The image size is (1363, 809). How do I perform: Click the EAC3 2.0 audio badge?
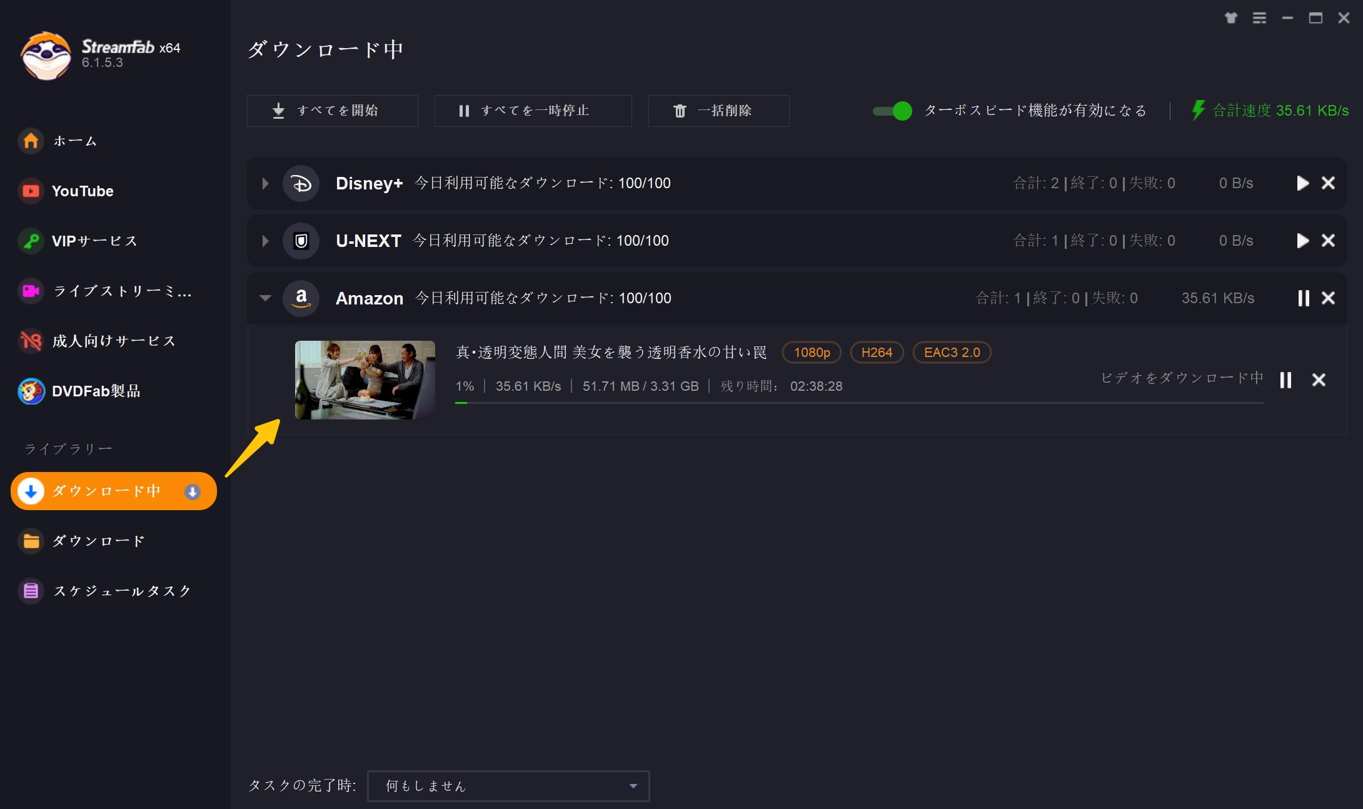952,353
